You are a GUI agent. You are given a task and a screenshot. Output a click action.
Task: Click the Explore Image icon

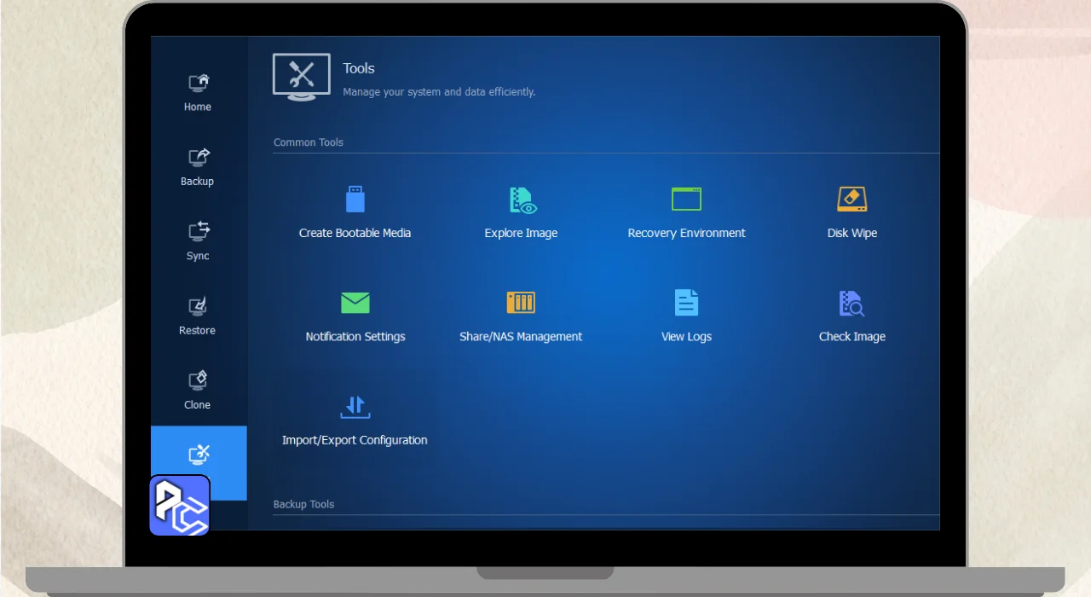522,200
